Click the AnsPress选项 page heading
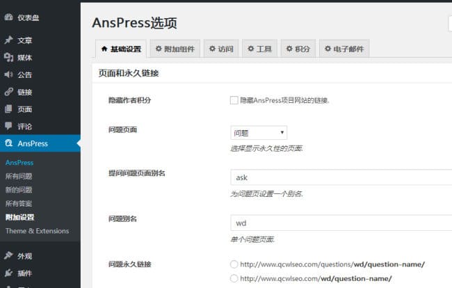Viewport: 452px width, 288px height. 135,22
